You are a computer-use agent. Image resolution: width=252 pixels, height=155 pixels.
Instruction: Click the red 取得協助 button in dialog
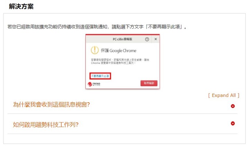(x=149, y=83)
